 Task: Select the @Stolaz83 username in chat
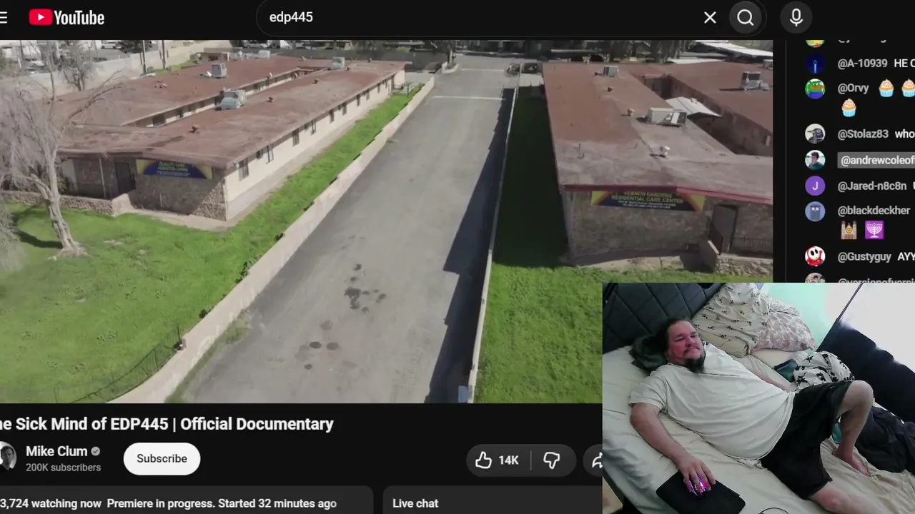(x=863, y=134)
